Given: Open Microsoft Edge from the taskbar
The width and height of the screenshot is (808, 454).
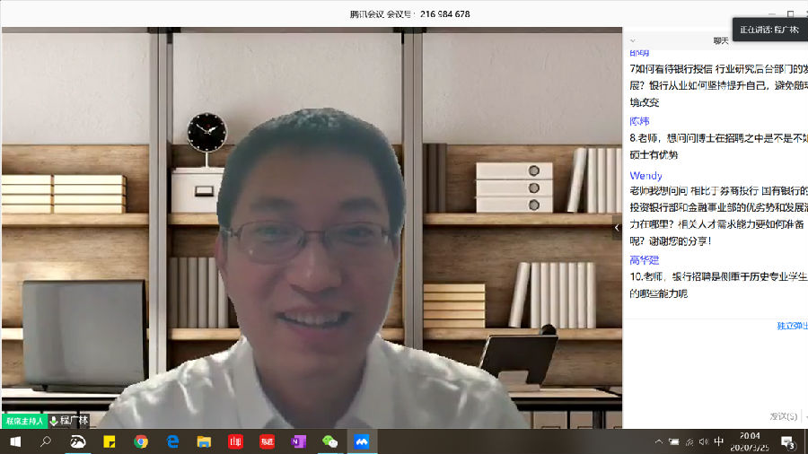Looking at the screenshot, I should pyautogui.click(x=172, y=441).
